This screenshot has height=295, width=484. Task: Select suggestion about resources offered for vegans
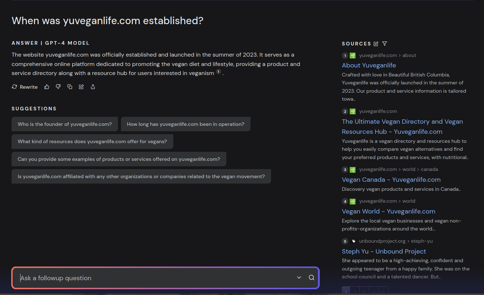tap(92, 141)
